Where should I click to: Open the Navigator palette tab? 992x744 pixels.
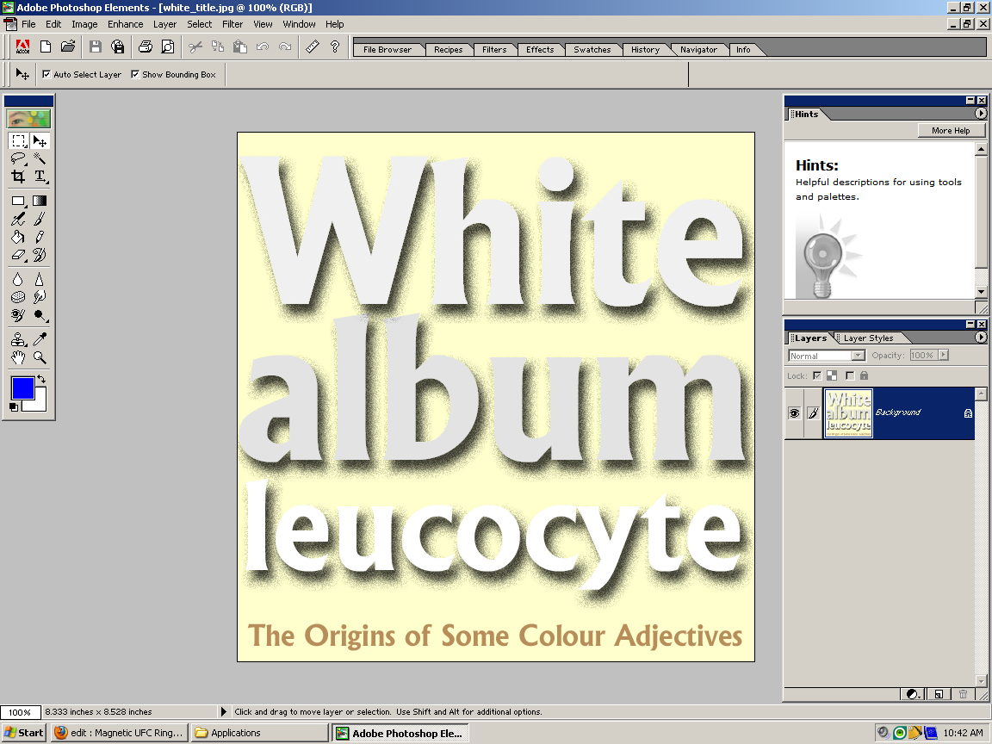(x=698, y=49)
